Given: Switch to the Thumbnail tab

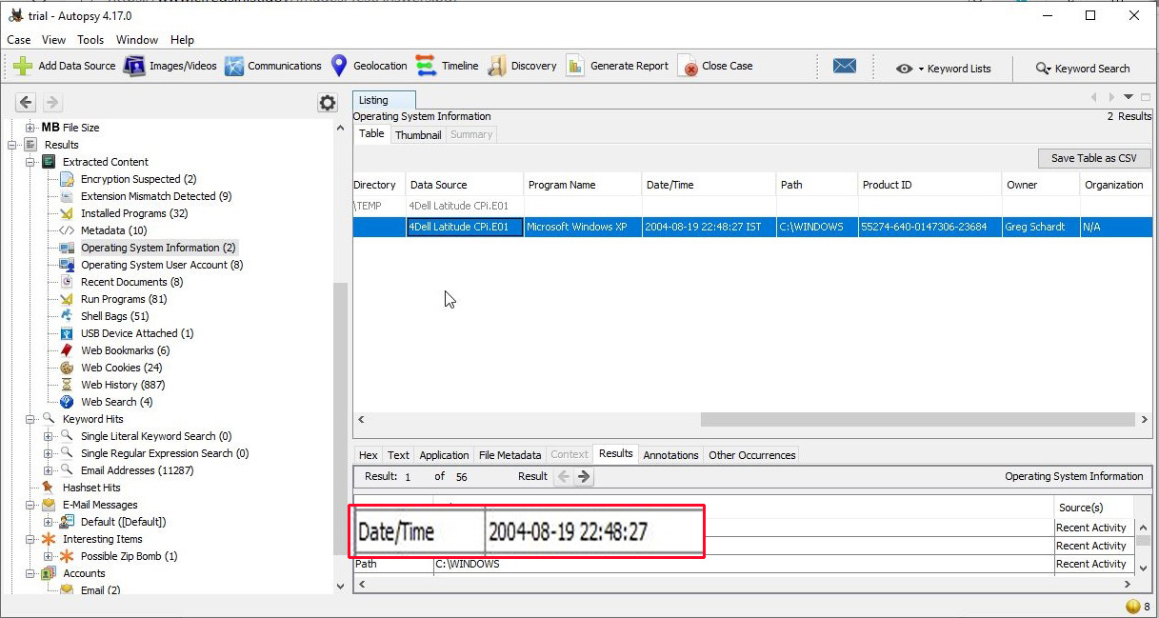Looking at the screenshot, I should click(x=418, y=135).
